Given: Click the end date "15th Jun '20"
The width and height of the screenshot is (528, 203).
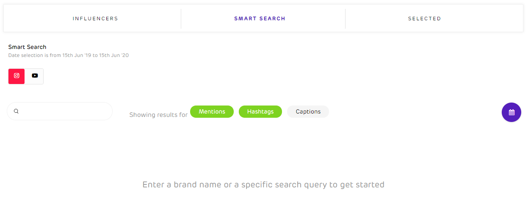Looking at the screenshot, I should (x=114, y=55).
